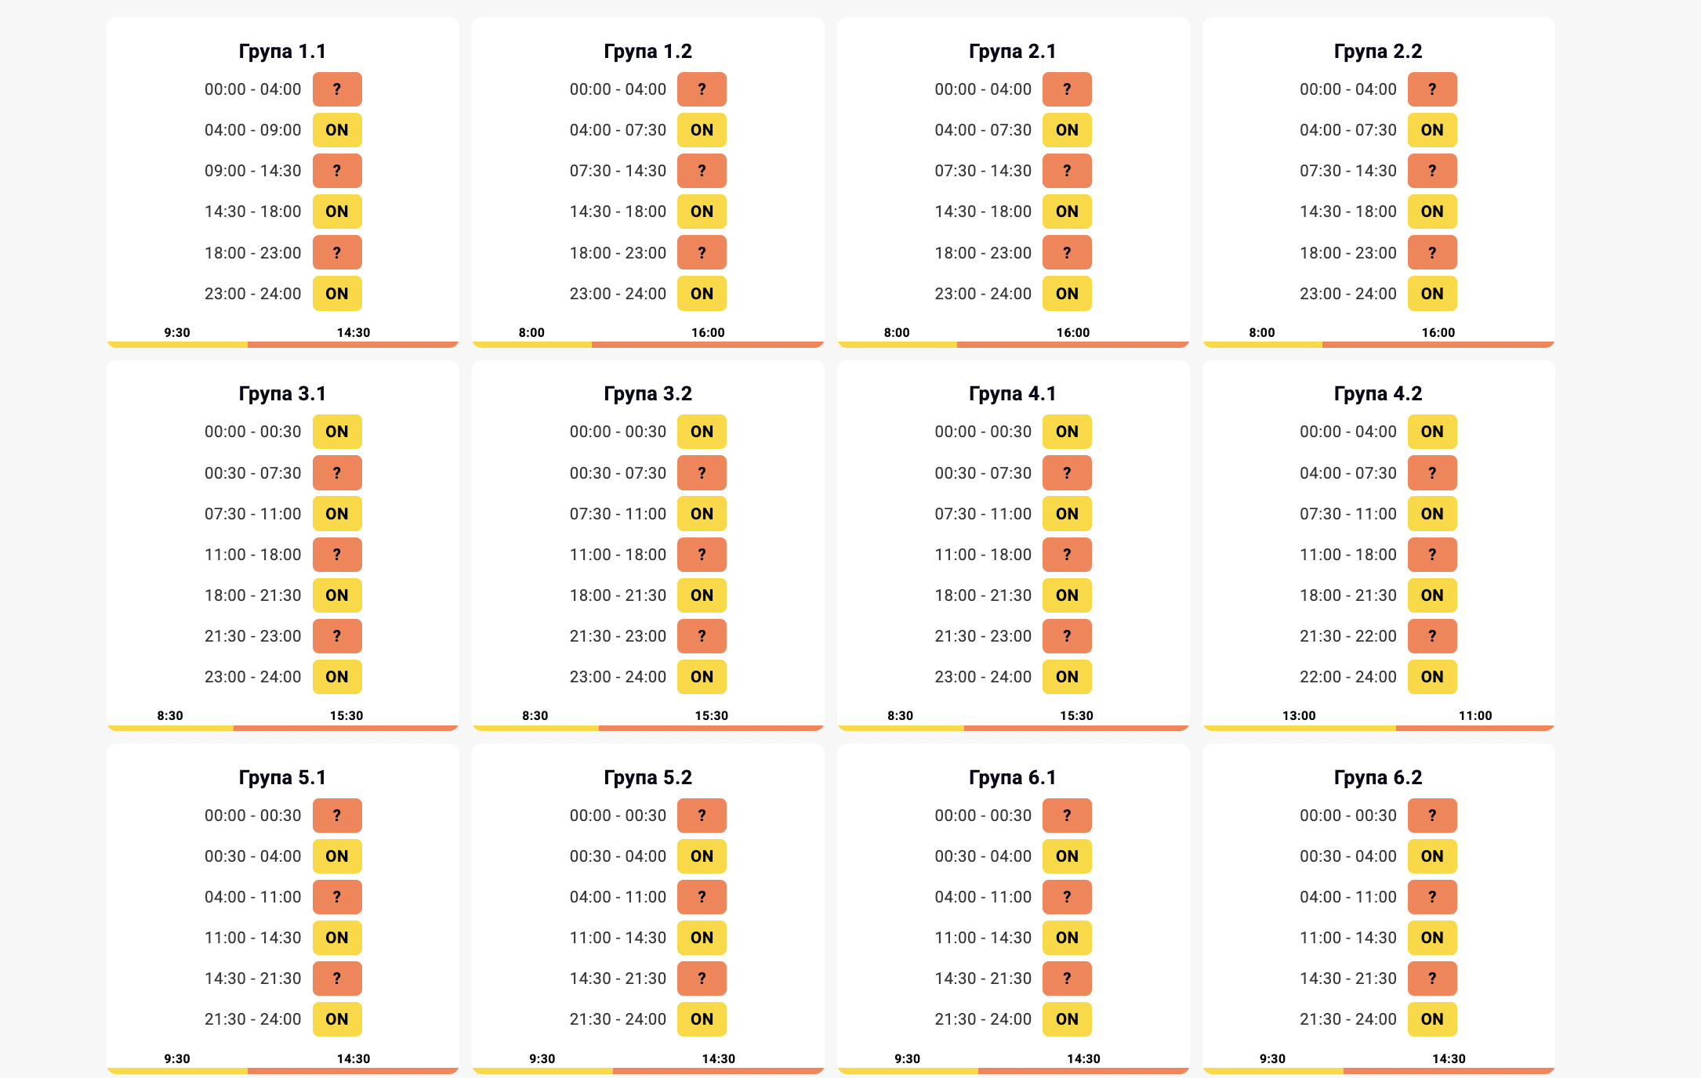Click ON badge for 11:00 - 14:30 in Група 5.2
Viewport: 1701px width, 1078px height.
(702, 938)
